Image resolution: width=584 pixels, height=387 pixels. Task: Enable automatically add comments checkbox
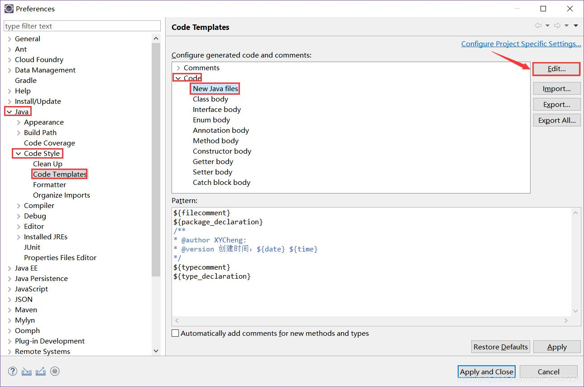(x=175, y=333)
